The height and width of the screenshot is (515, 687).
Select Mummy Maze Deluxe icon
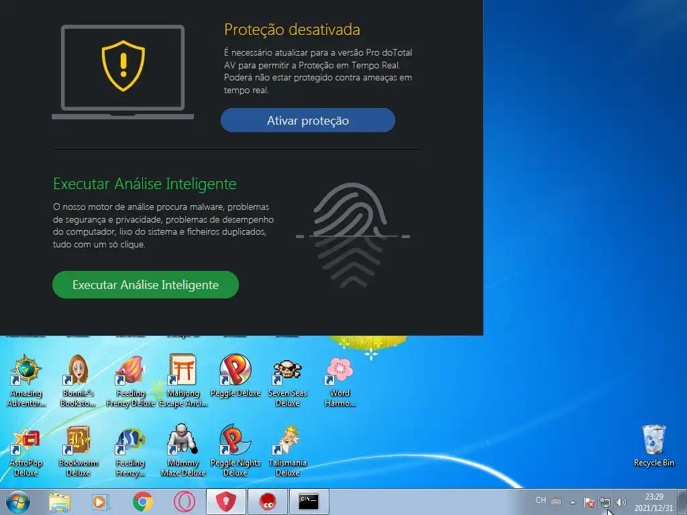182,451
